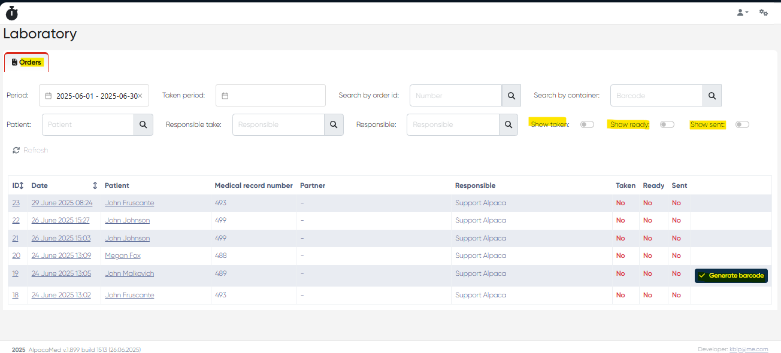Image resolution: width=781 pixels, height=353 pixels.
Task: Click the stopwatch logo icon
Action: tap(12, 13)
